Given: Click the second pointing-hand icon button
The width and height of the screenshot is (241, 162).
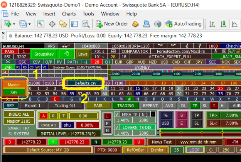Looking at the screenshot, I should (173, 46).
